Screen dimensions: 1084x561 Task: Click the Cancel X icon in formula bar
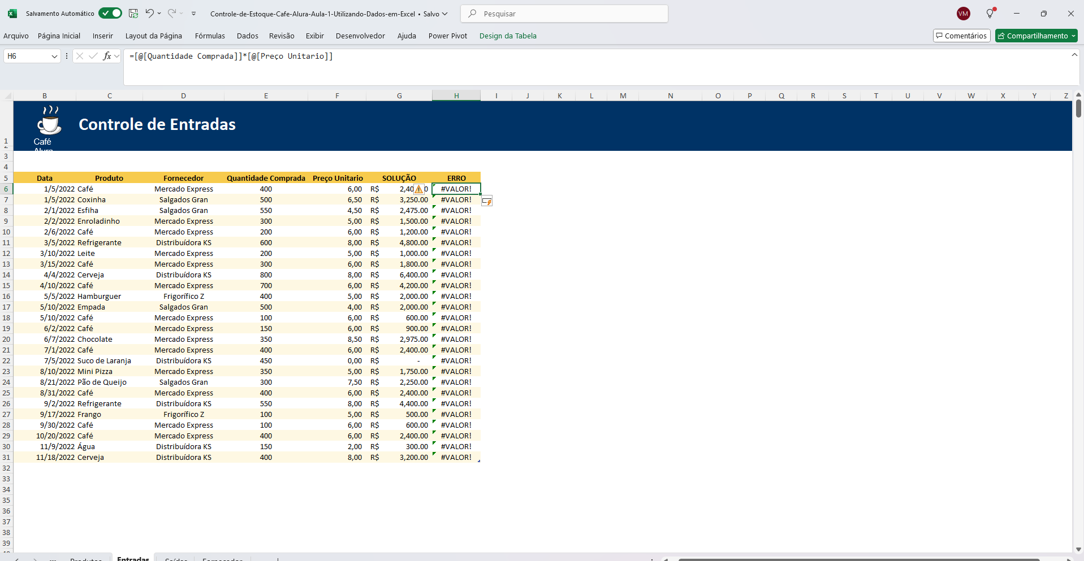80,56
